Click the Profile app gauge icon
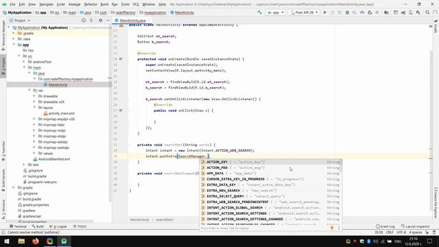Viewport: 439px width, 247px height. (x=362, y=12)
